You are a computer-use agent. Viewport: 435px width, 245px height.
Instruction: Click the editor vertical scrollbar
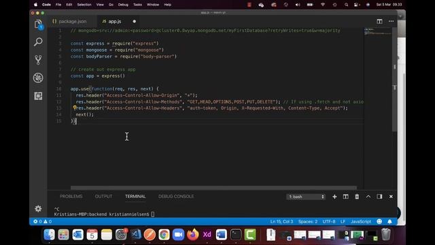coord(394,79)
